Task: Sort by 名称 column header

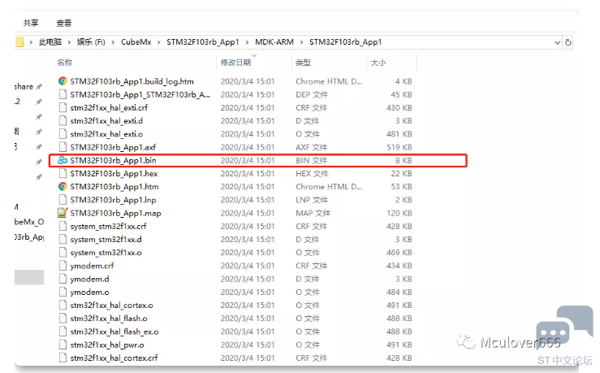Action: click(65, 63)
